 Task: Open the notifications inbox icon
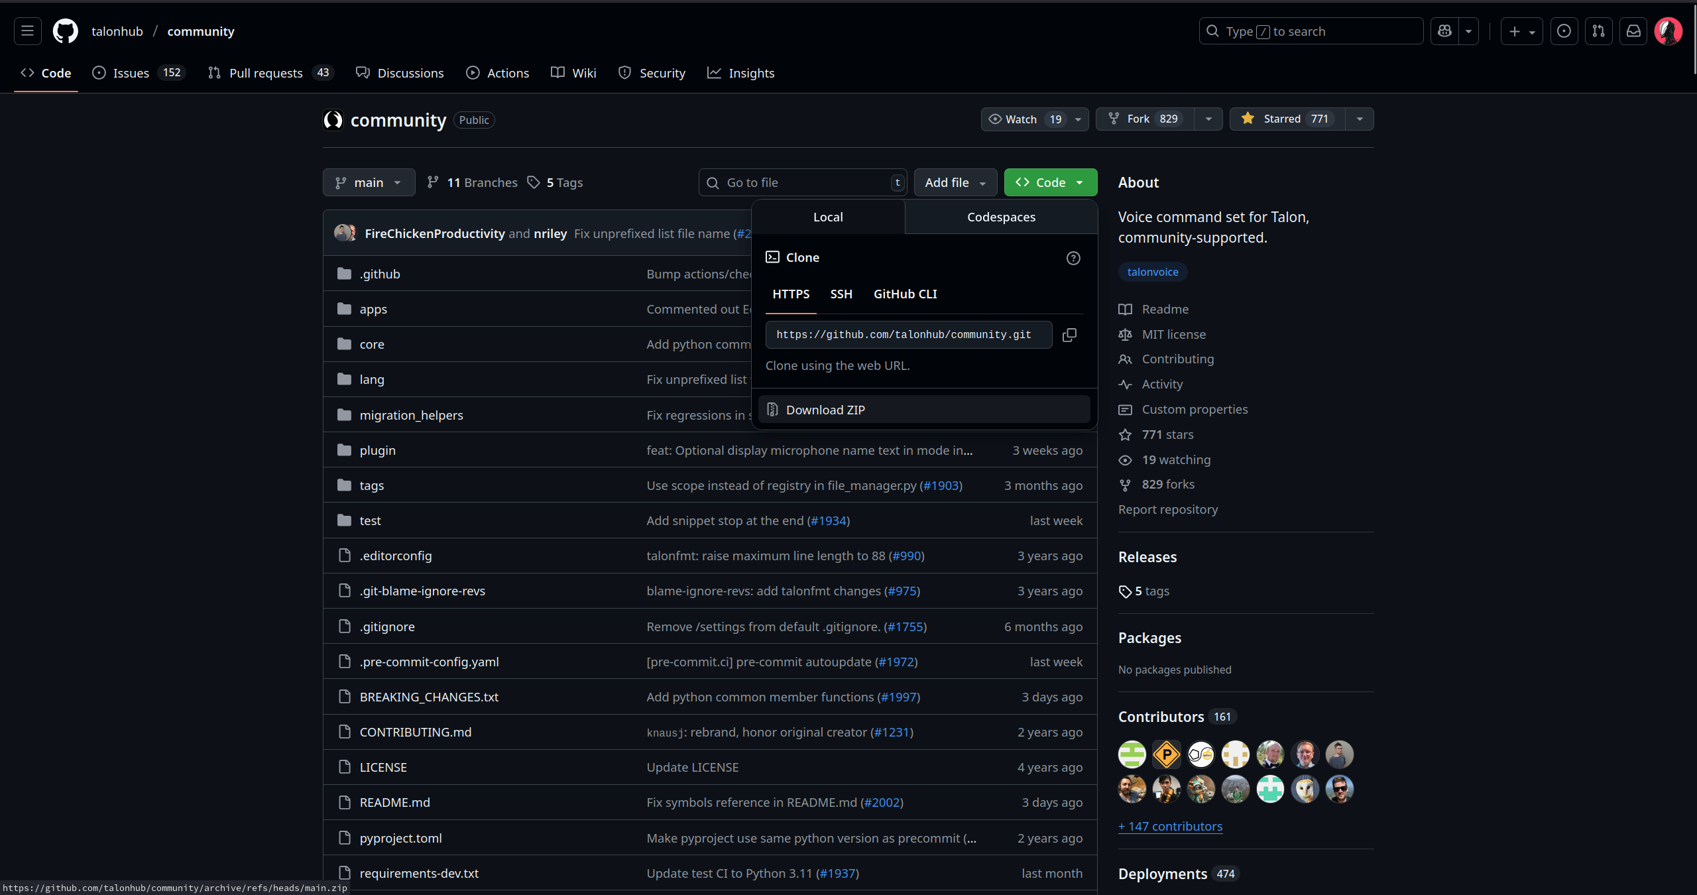tap(1633, 31)
